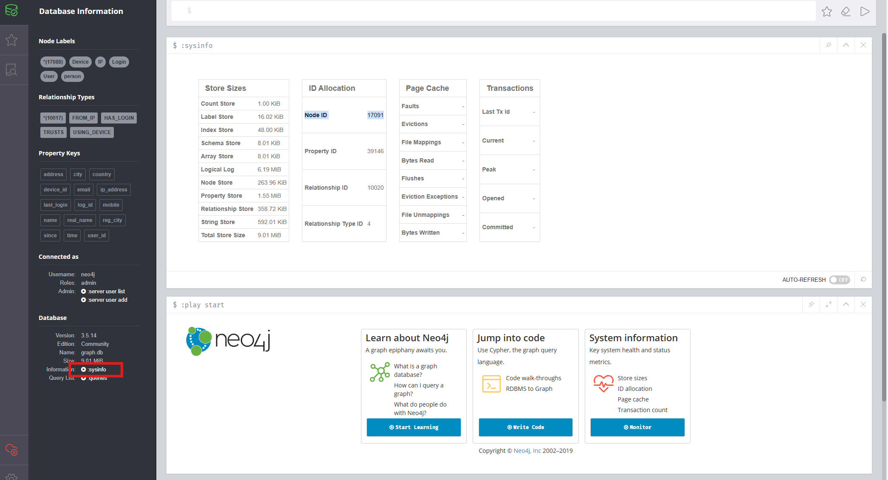Click the Relationship ID value 10020
The height and width of the screenshot is (480, 888).
click(x=375, y=188)
